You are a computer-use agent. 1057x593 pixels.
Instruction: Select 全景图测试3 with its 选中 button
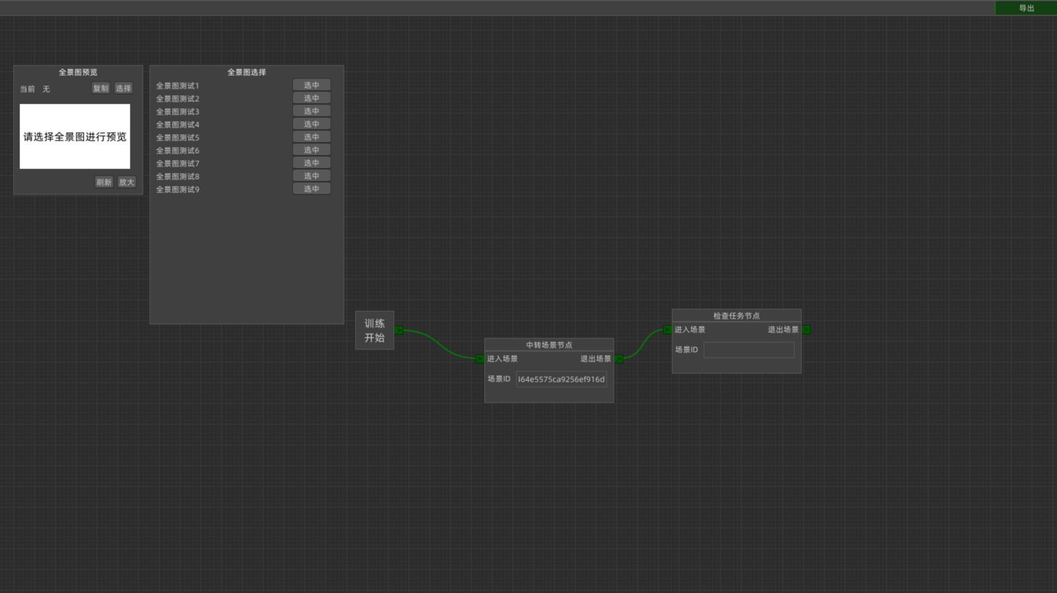pyautogui.click(x=311, y=111)
